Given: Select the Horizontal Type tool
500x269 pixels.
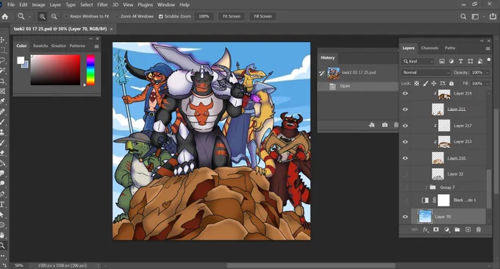Looking at the screenshot, I should pos(2,204).
